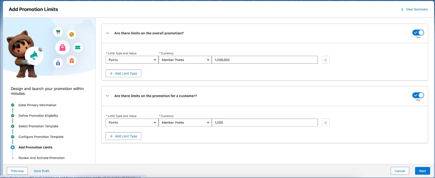
Task: Select the Add Promotion Limits step
Action: (35, 147)
